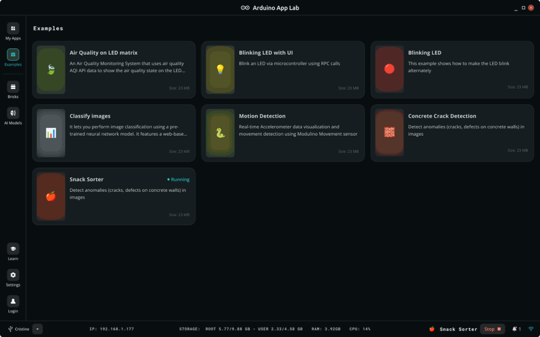Click the Wi-Fi status icon
This screenshot has width=540, height=337.
point(531,329)
